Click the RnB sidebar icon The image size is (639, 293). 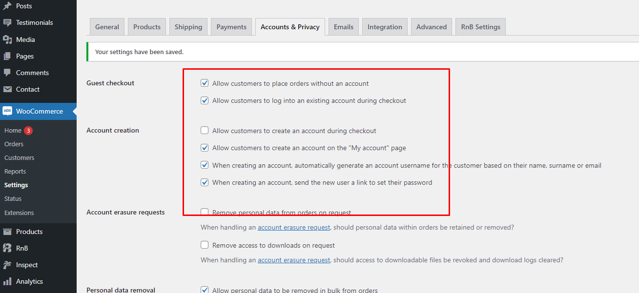click(7, 248)
